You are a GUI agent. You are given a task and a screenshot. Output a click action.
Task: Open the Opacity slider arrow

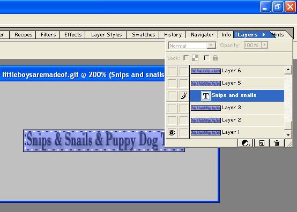click(x=265, y=45)
